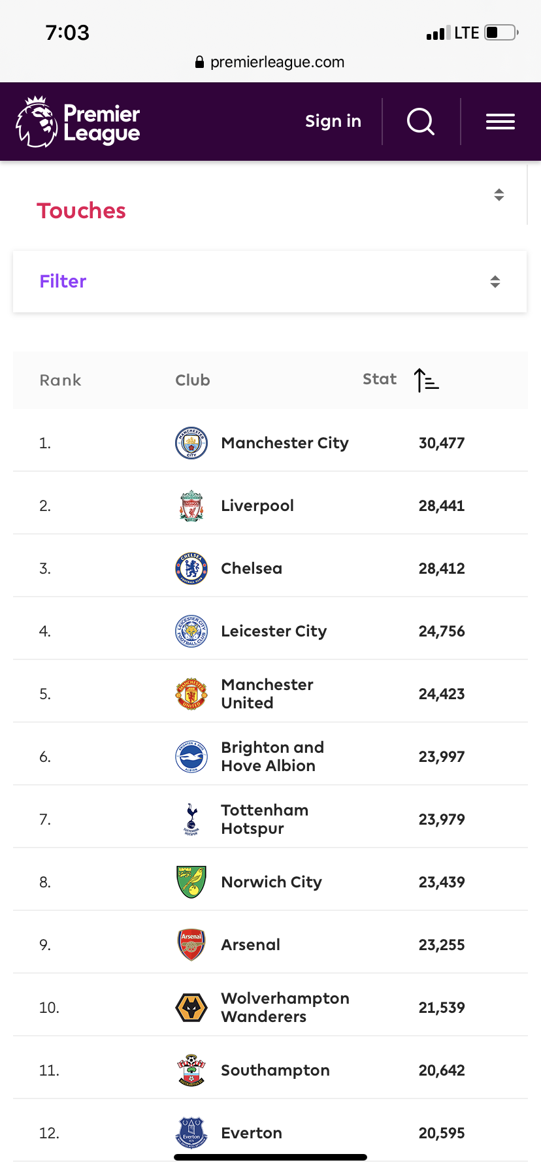Image resolution: width=541 pixels, height=1171 pixels.
Task: Open the Manchester United club link
Action: (267, 694)
